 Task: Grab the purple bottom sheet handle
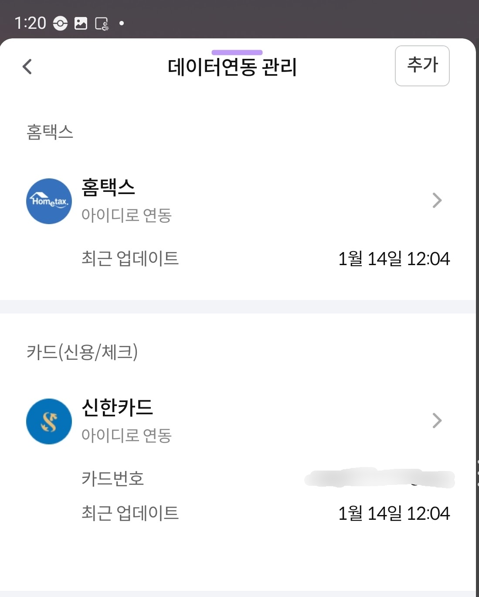pos(237,52)
